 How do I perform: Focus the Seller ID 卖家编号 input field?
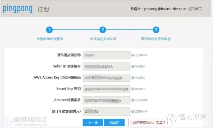106,66
